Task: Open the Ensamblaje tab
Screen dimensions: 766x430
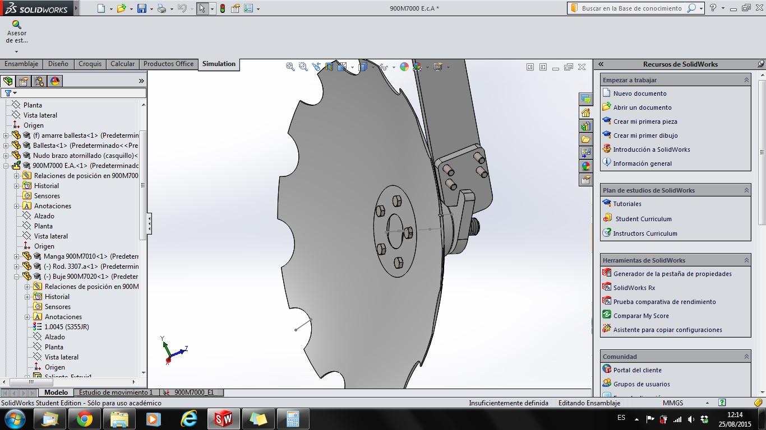Action: click(21, 64)
